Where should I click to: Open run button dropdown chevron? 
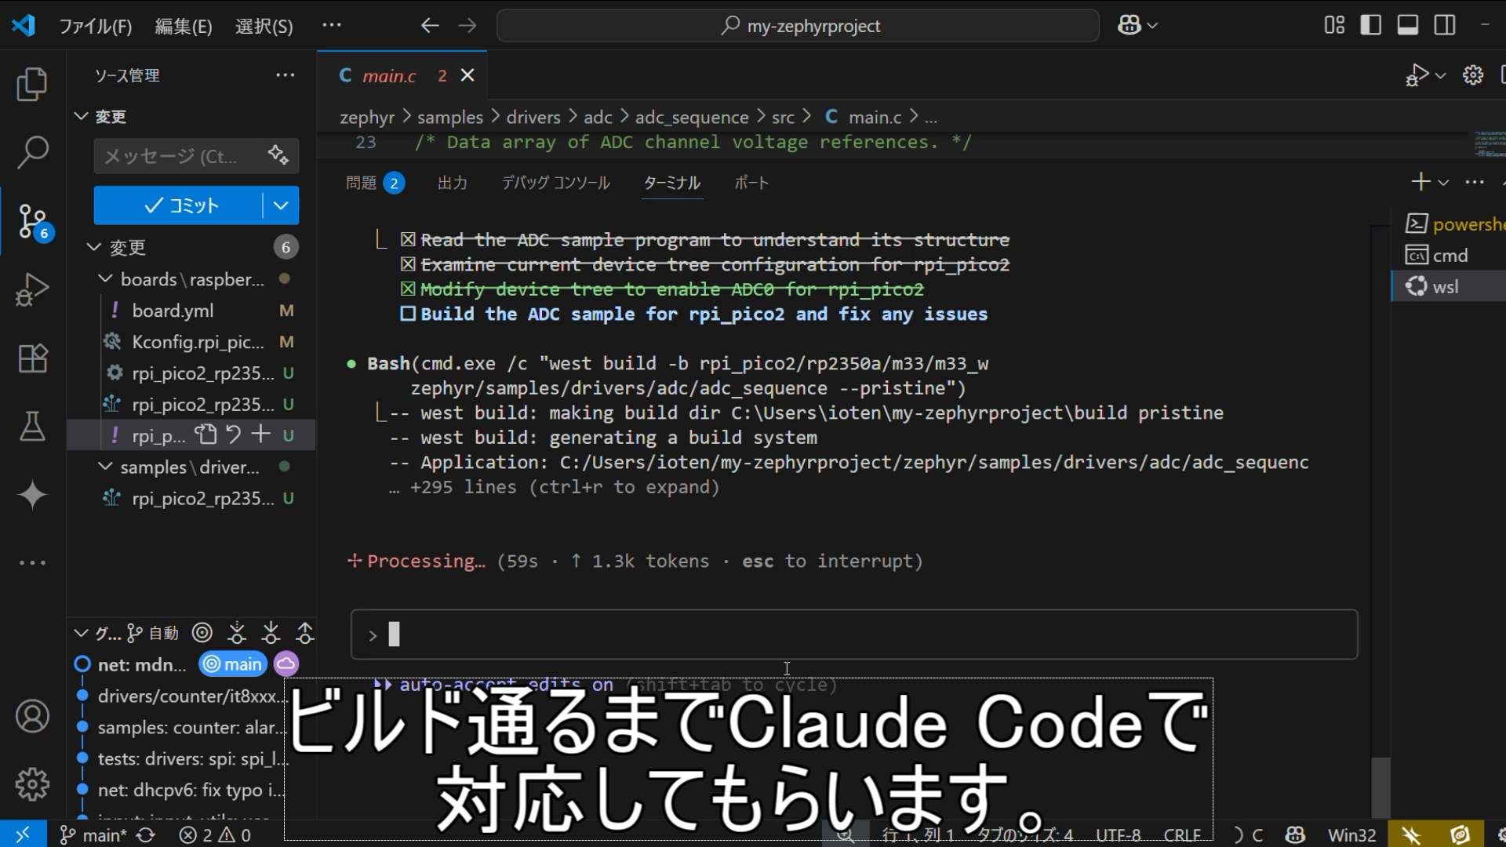pyautogui.click(x=1440, y=76)
